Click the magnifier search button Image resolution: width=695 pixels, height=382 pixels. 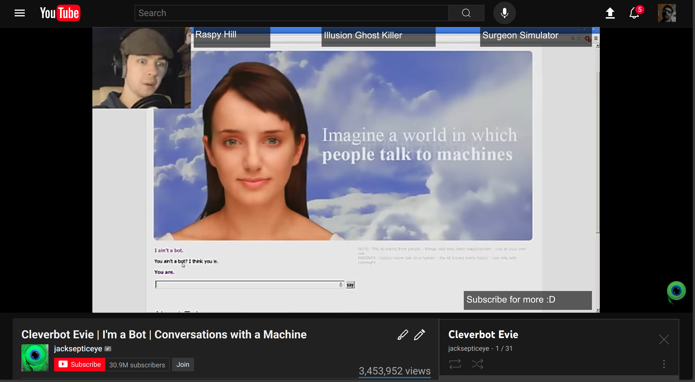[x=466, y=13]
